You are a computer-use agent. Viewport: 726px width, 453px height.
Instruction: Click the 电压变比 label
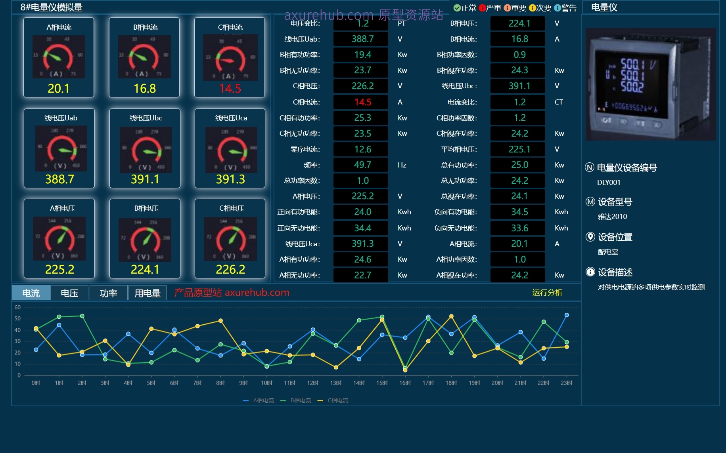coord(305,23)
